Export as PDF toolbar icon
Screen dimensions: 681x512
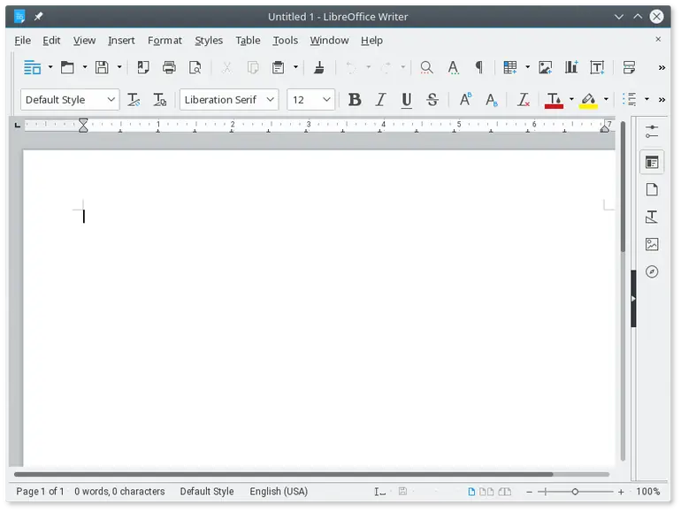143,67
